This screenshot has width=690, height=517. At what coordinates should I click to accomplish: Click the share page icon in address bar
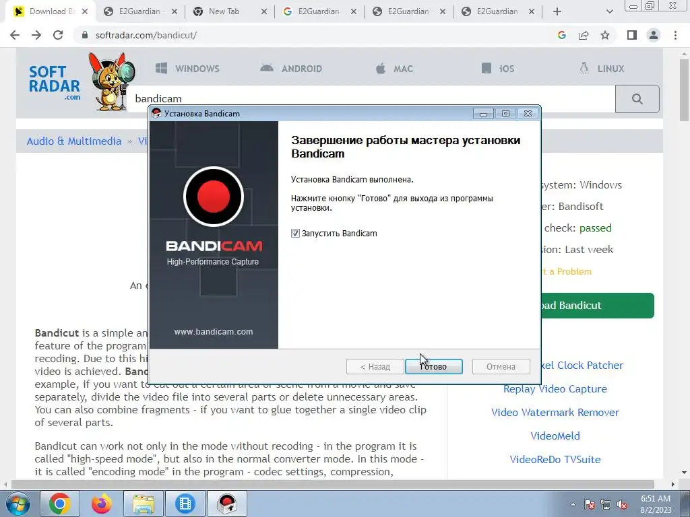tap(584, 35)
